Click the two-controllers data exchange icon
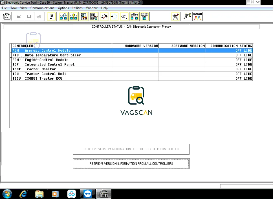This screenshot has width=273, height=199. [x=135, y=17]
